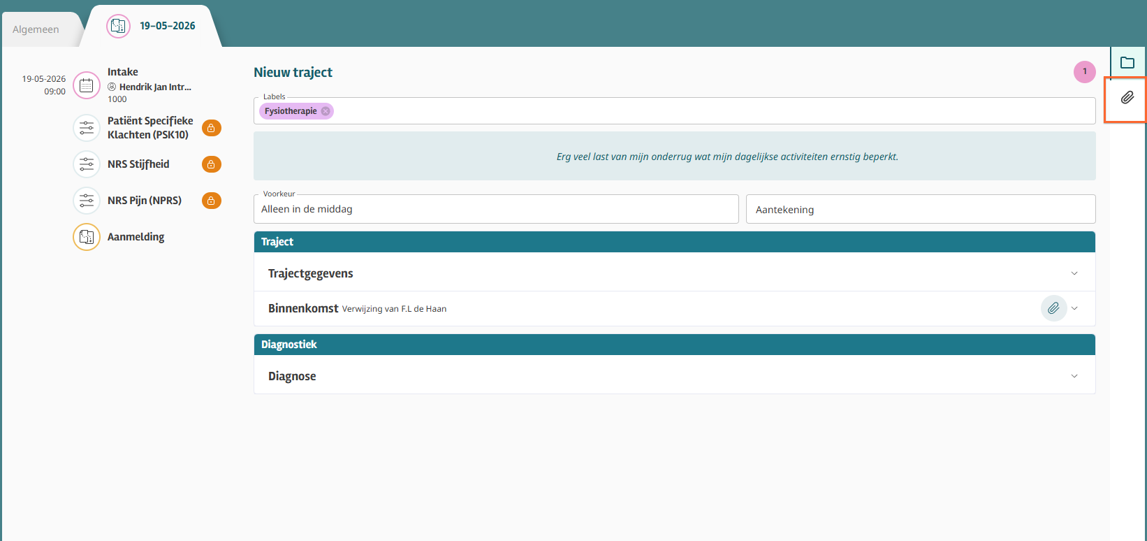The width and height of the screenshot is (1147, 541).
Task: Click the slider icon of Patiënt Specifieke Klachten
Action: (x=87, y=128)
